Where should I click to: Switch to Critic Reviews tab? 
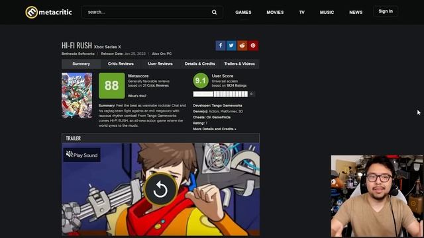point(121,63)
